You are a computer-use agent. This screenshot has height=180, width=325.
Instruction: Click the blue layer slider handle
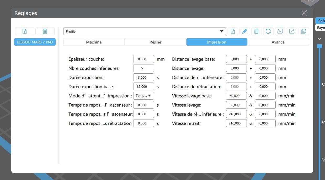(x=319, y=46)
